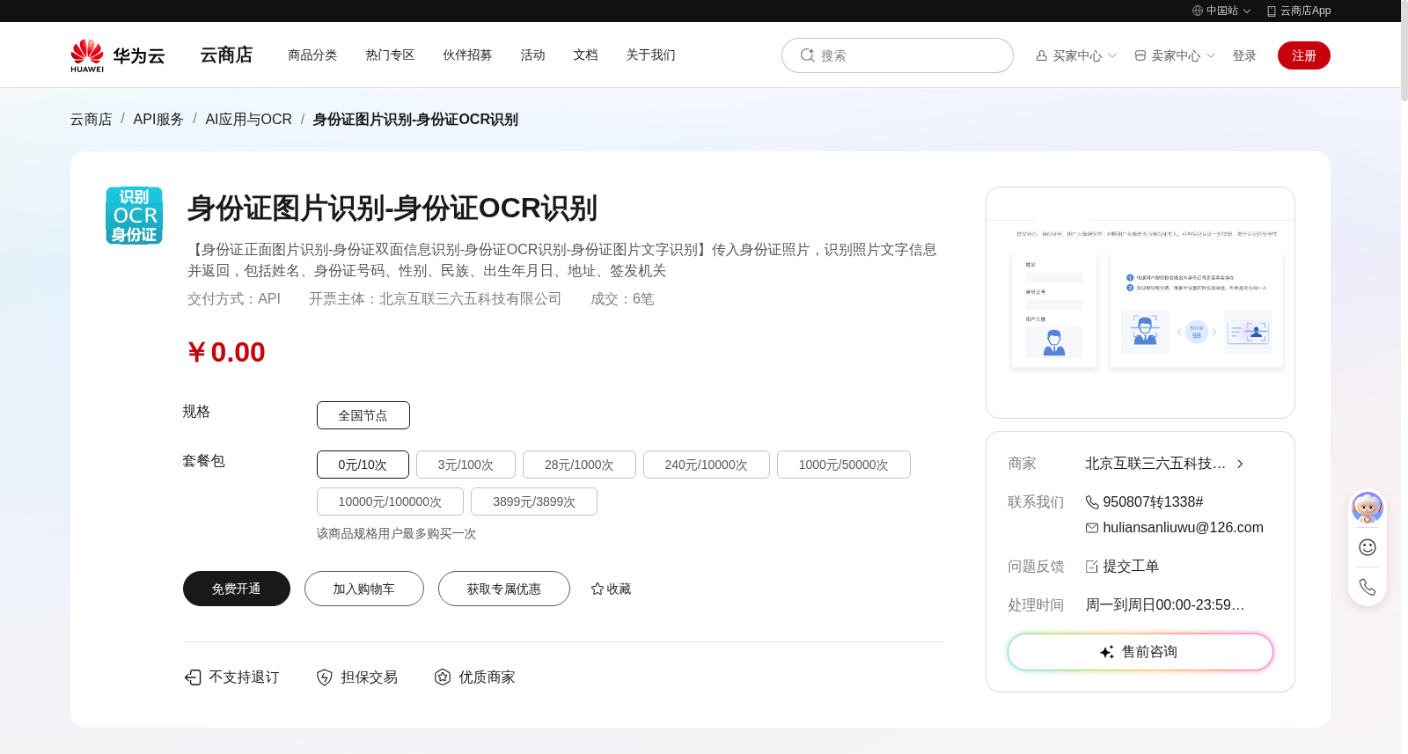Click the 登录 link

point(1244,55)
